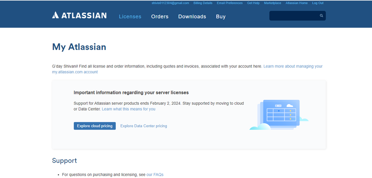372x178 pixels.
Task: Open the 'our FAQs' link
Action: tap(155, 174)
